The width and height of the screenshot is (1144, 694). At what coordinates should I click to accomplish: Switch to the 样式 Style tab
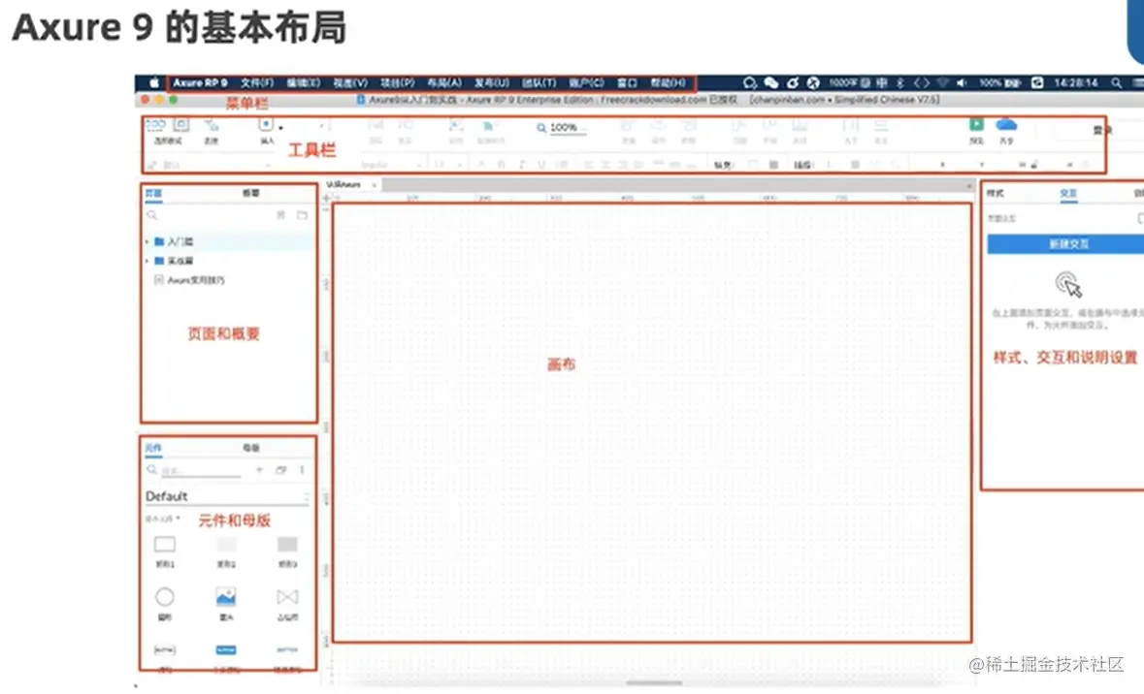click(x=996, y=193)
